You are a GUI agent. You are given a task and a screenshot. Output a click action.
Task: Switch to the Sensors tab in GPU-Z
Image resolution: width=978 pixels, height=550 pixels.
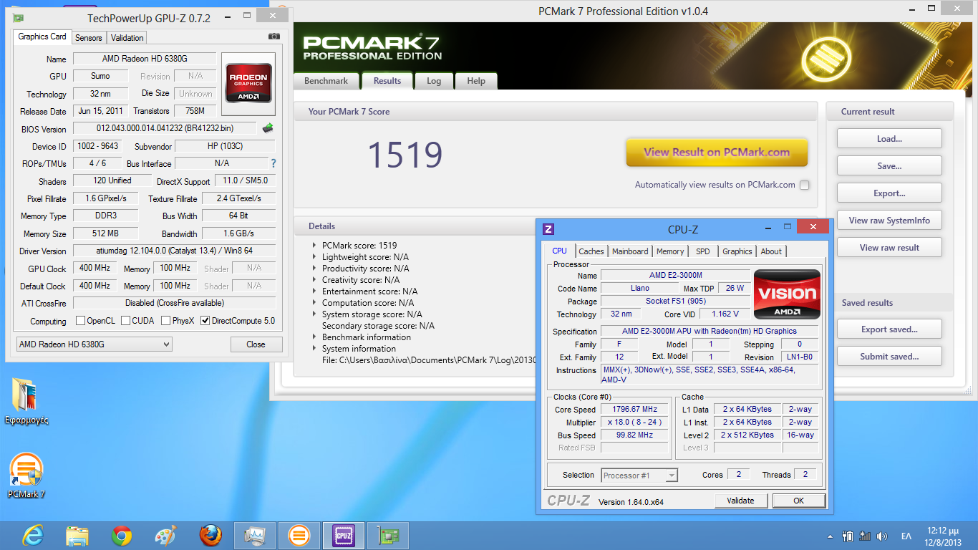coord(89,38)
